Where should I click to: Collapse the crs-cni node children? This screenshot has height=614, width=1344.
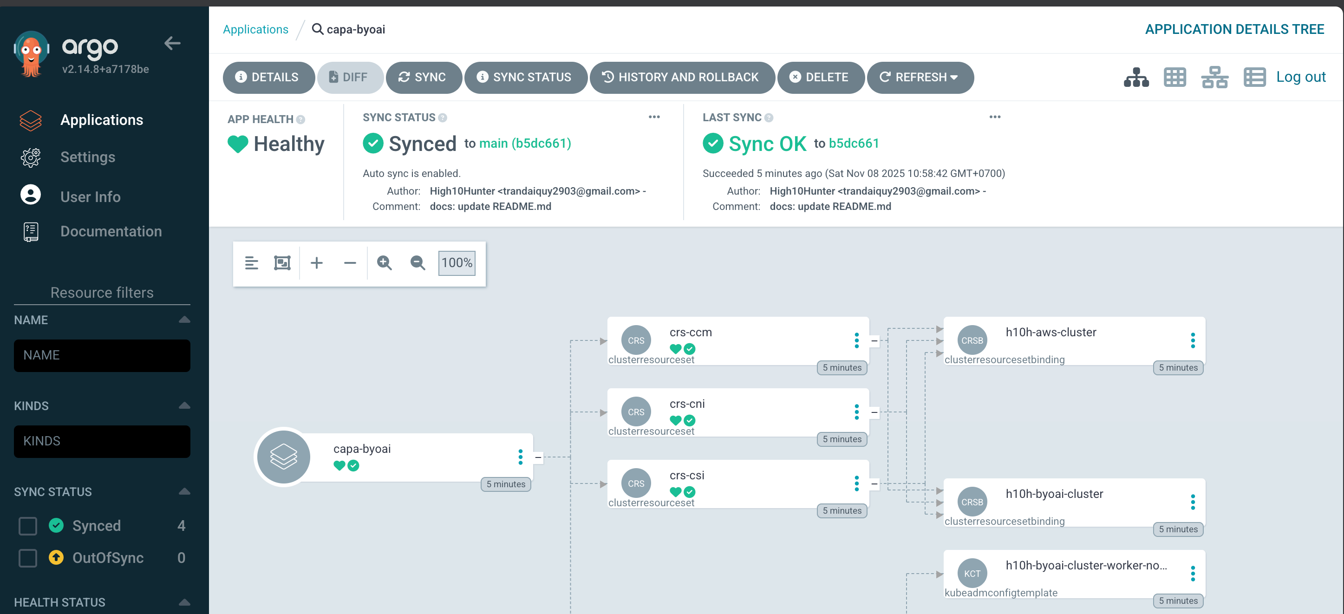point(874,412)
